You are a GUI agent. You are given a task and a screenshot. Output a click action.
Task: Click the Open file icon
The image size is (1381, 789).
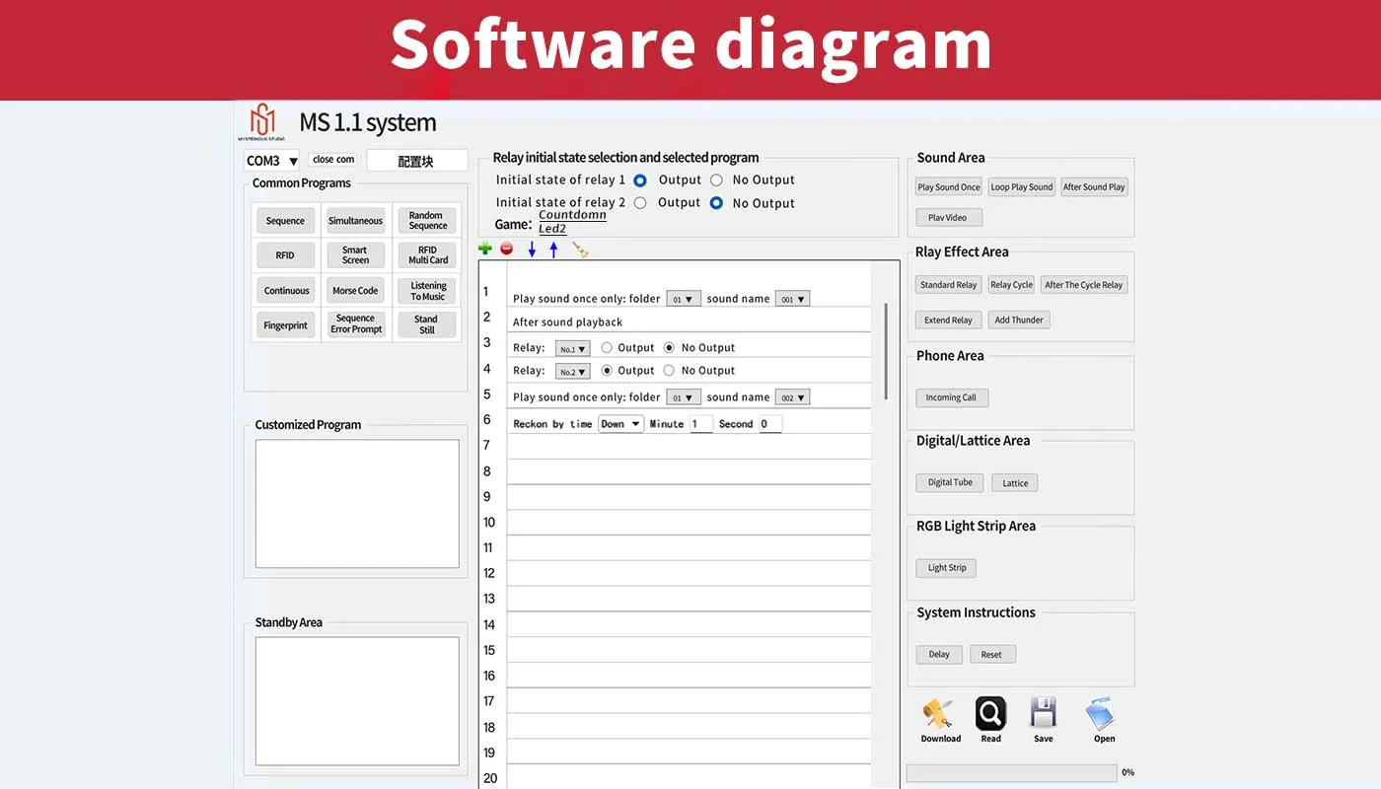click(x=1101, y=713)
